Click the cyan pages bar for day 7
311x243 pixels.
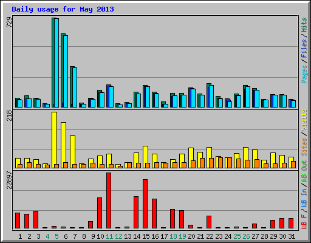75,87
